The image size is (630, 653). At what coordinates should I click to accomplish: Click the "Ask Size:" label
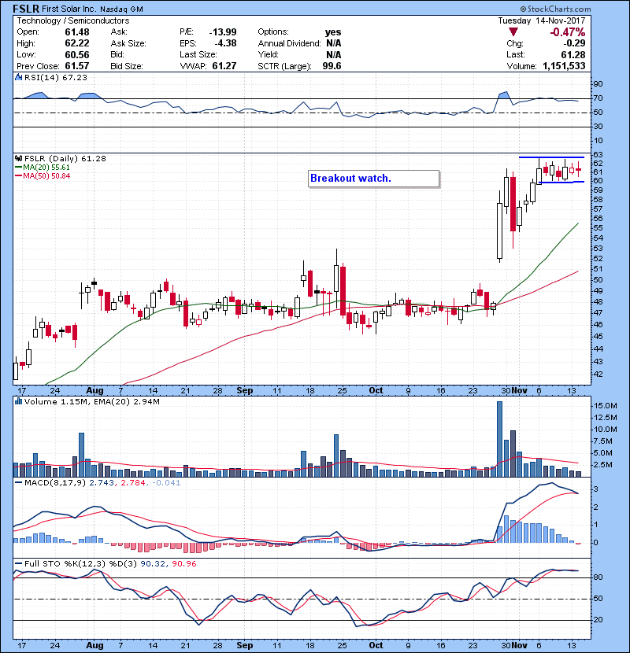point(128,43)
